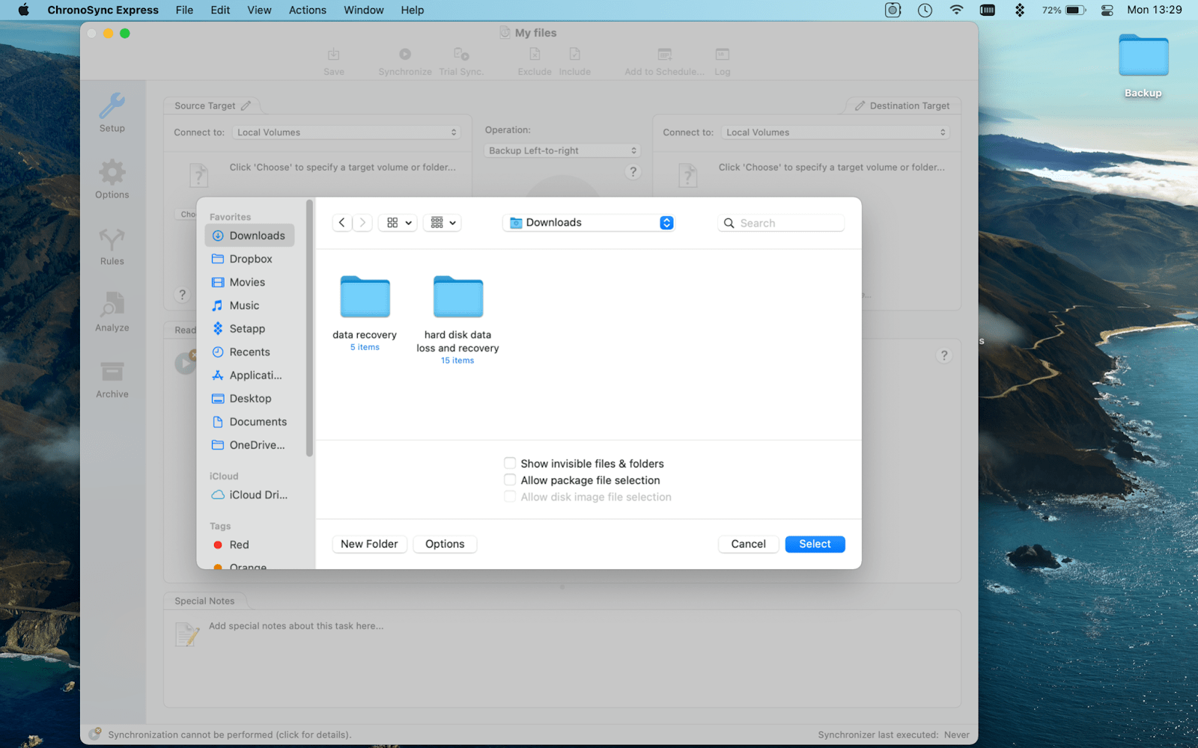Select Documents in Favorites sidebar
1198x748 pixels.
249,422
